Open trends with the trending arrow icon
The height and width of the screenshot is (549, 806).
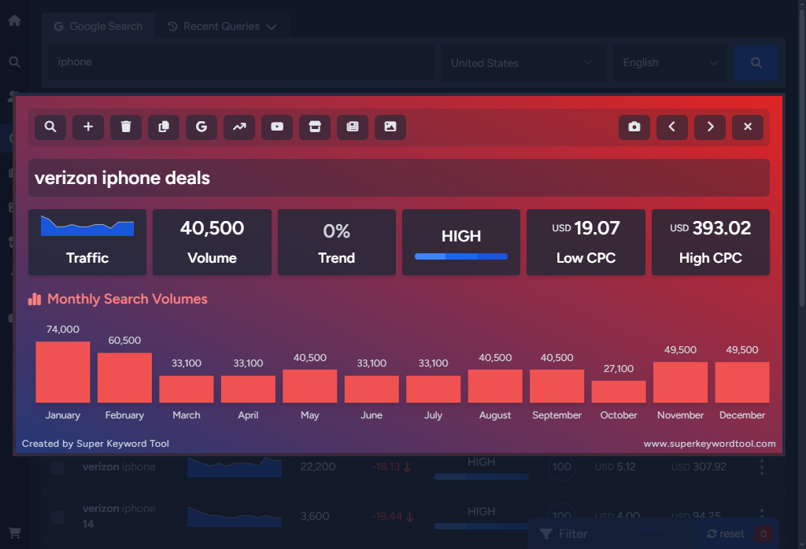pos(239,127)
